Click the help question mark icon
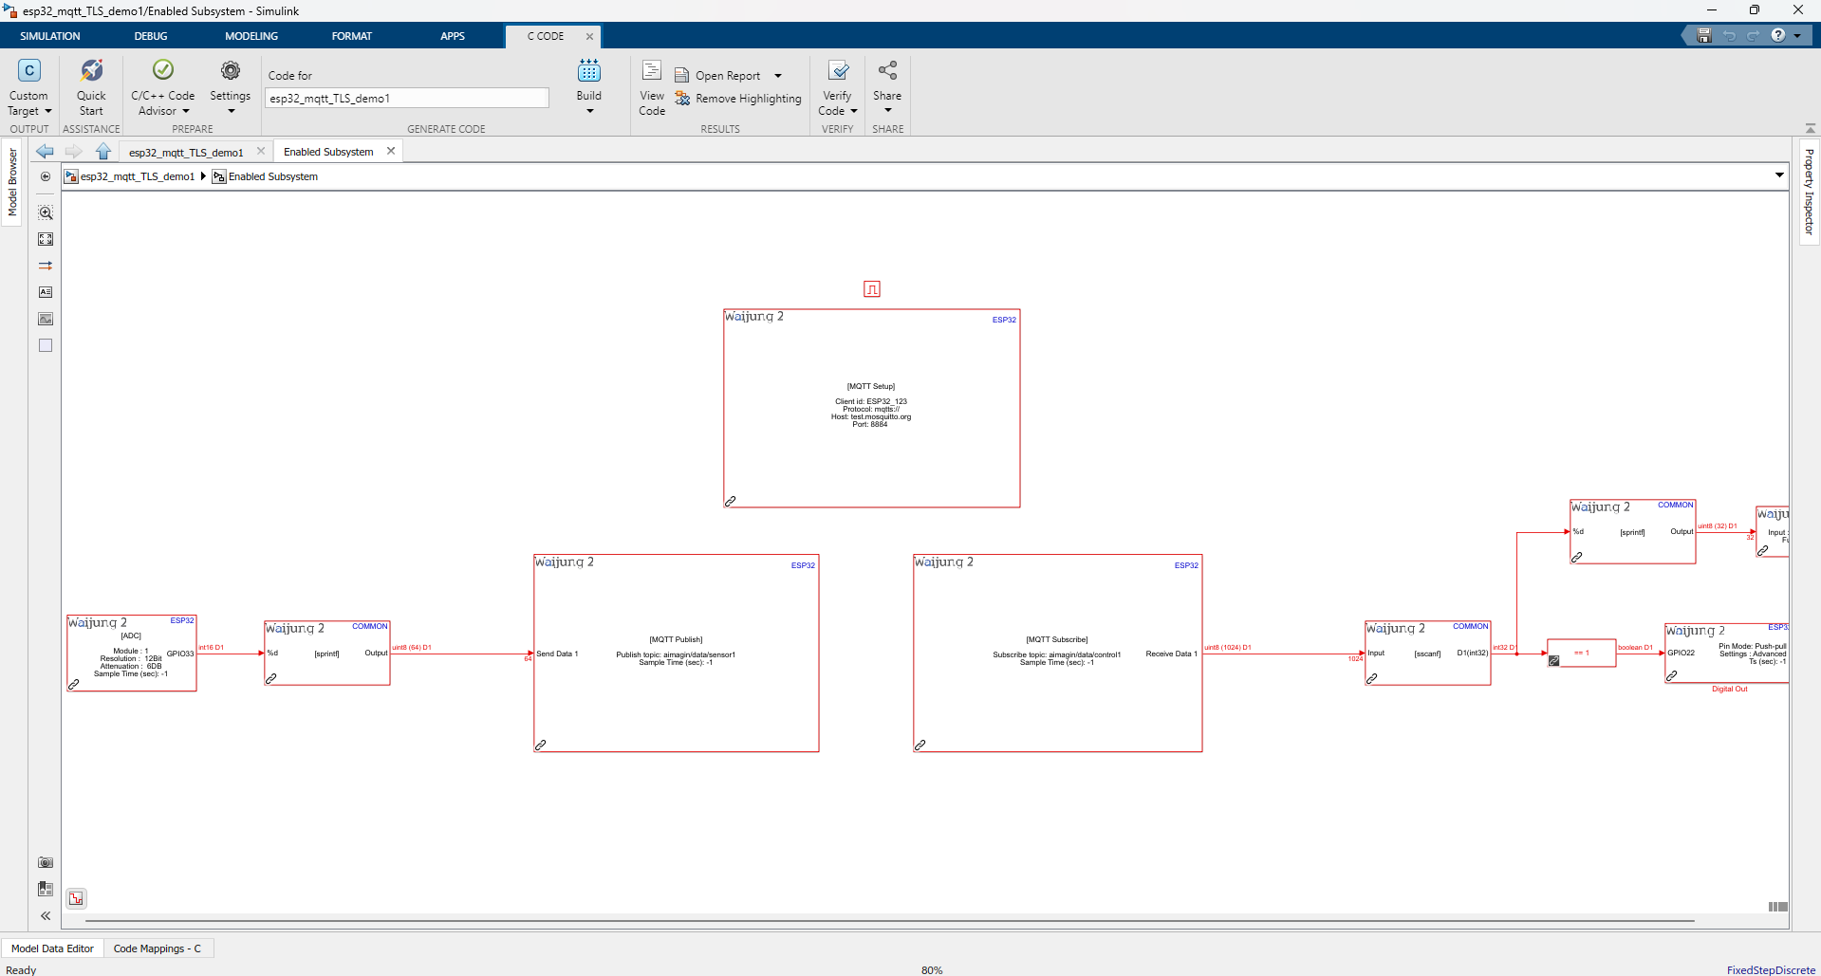1821x976 pixels. click(1778, 35)
